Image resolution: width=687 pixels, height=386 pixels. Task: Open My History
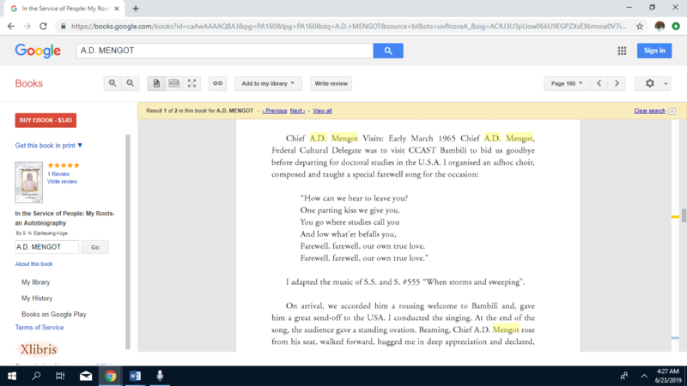[x=37, y=299]
